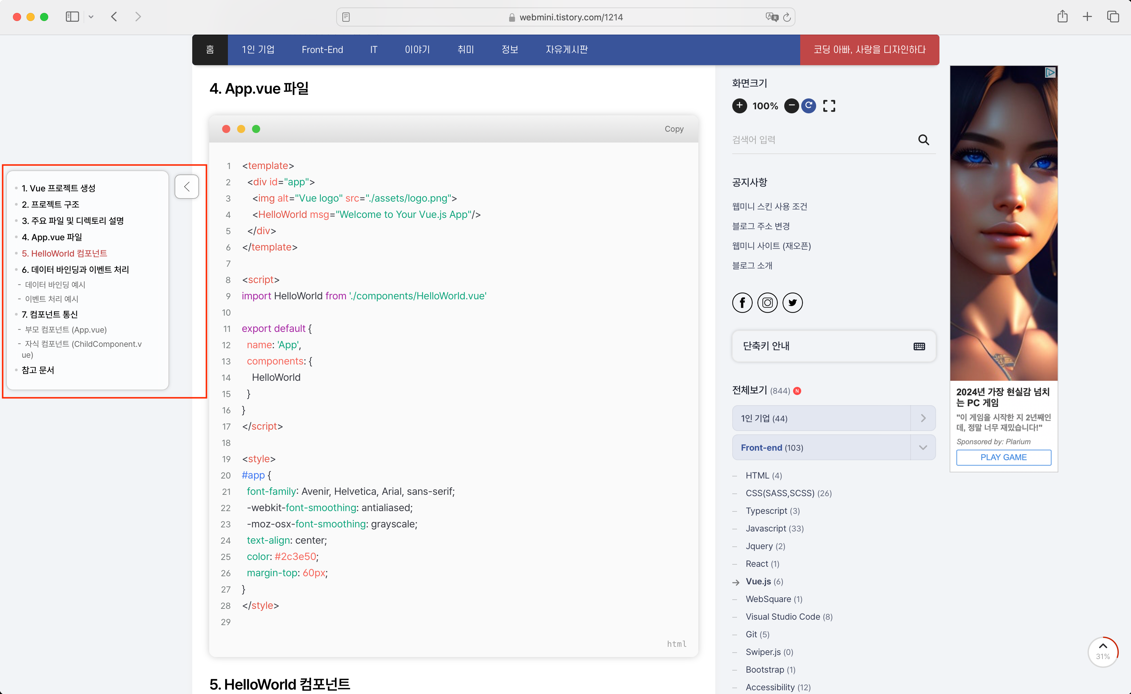Copy the code block via Copy button
1131x694 pixels.
click(674, 129)
